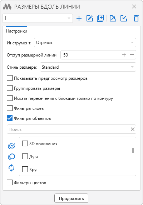Click the Продолжить button
143x205 pixels.
[x=71, y=198]
